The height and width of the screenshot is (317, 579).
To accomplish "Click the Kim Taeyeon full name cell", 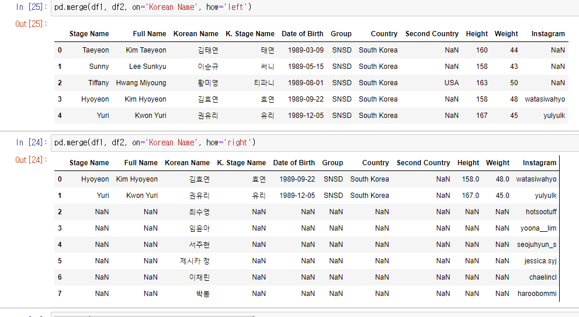I will tap(146, 50).
